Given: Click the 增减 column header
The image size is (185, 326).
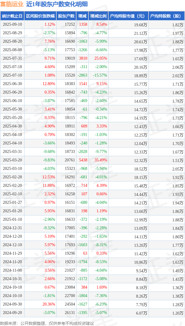Looking at the screenshot, I should click(x=83, y=16).
